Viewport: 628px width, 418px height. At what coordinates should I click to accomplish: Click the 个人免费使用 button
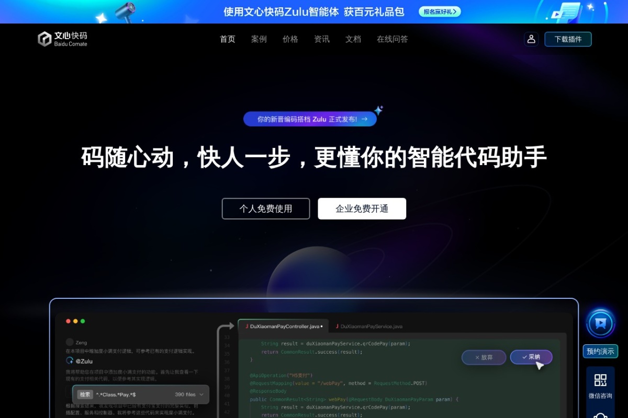(265, 208)
